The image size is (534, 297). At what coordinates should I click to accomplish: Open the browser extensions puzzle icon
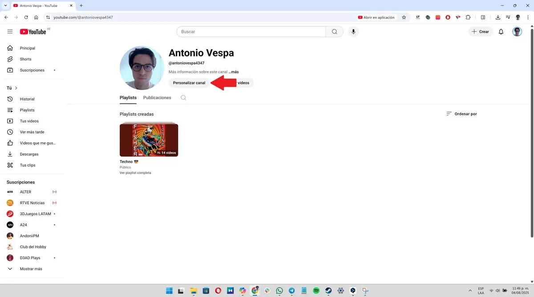coord(468,17)
